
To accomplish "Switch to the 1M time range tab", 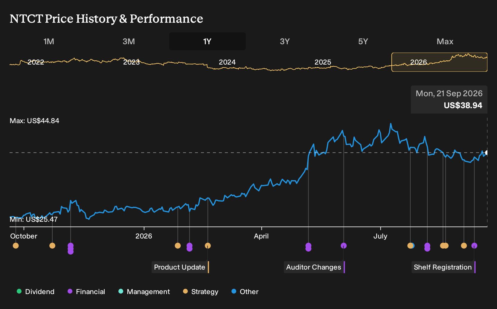I will [x=49, y=41].
